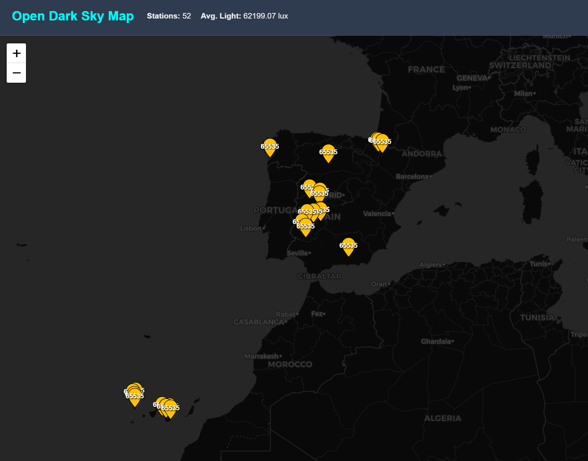Select the station marker in southeast Spain
The height and width of the screenshot is (461, 588).
click(x=348, y=247)
